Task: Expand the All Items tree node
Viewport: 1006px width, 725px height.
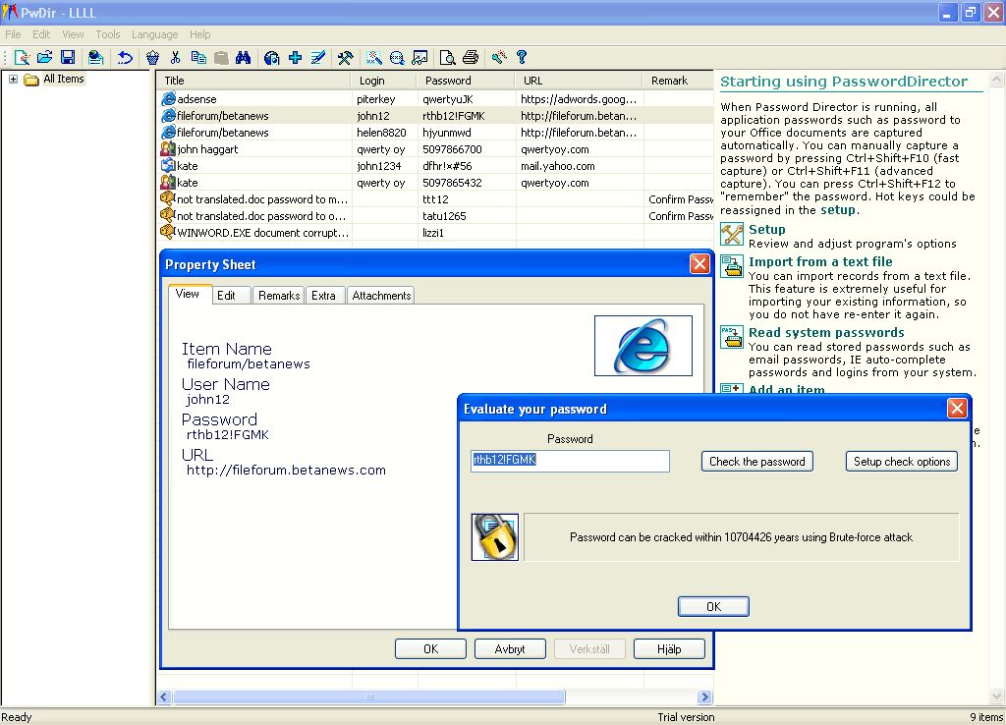Action: click(13, 79)
